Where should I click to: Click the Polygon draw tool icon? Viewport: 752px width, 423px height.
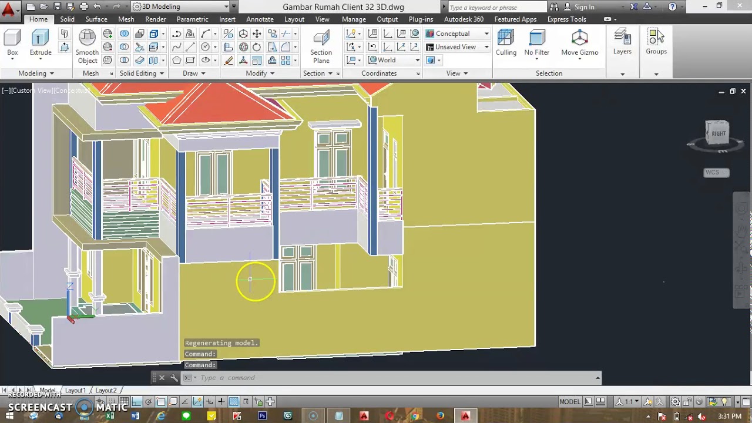176,60
